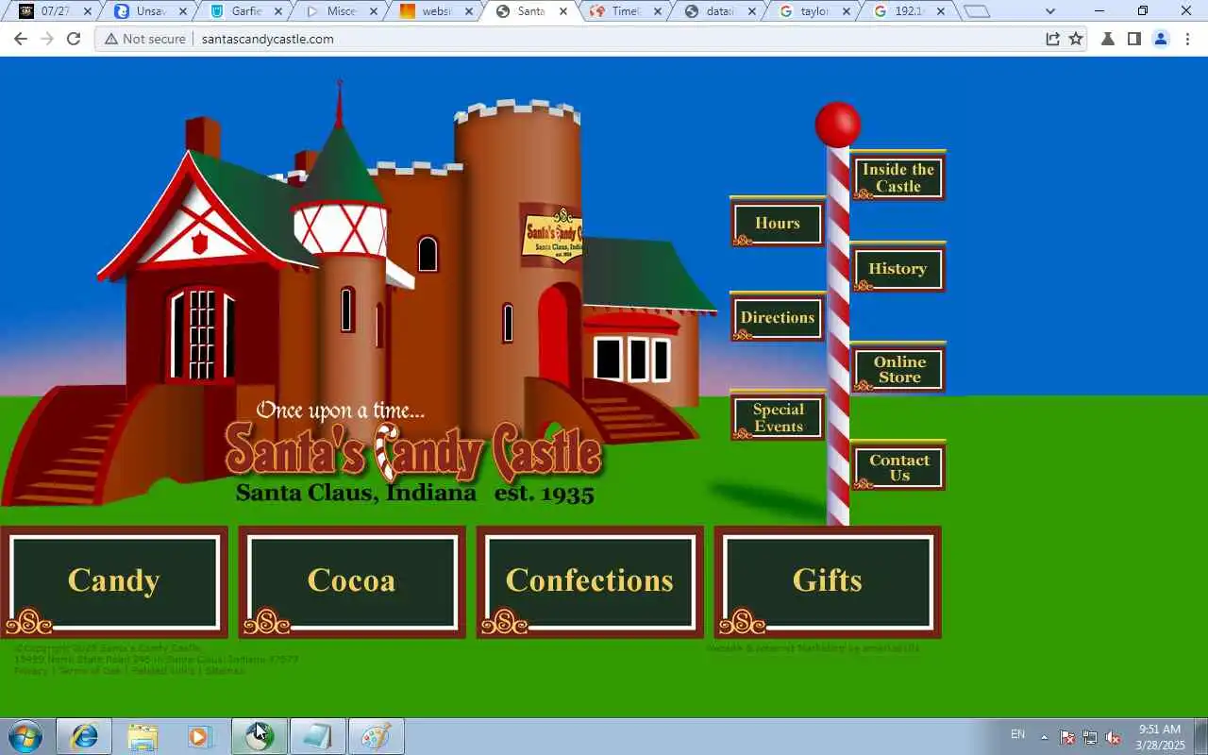This screenshot has height=755, width=1208.
Task: Switch to the Unsav tab
Action: [x=149, y=11]
